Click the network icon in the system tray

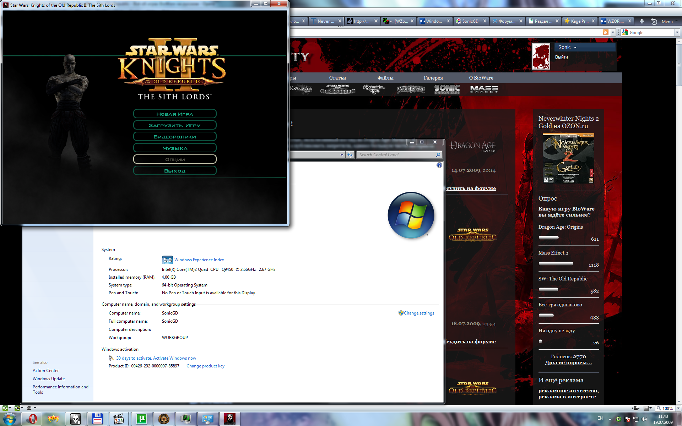(x=635, y=419)
